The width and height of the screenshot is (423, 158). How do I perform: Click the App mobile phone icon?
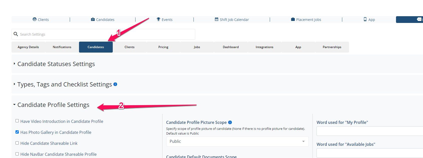coord(365,19)
